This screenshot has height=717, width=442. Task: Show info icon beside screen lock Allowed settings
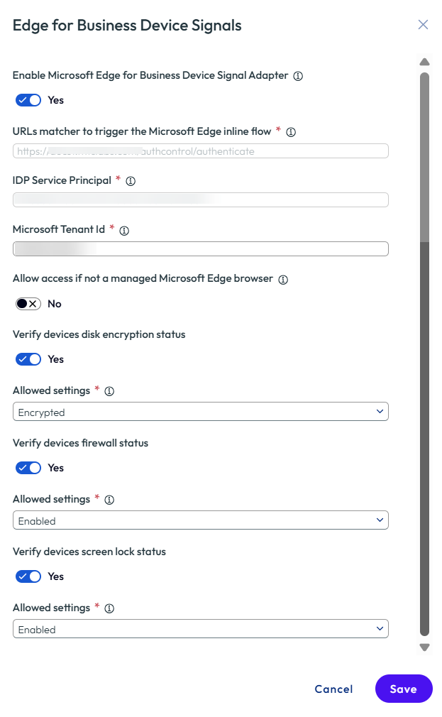coord(109,608)
